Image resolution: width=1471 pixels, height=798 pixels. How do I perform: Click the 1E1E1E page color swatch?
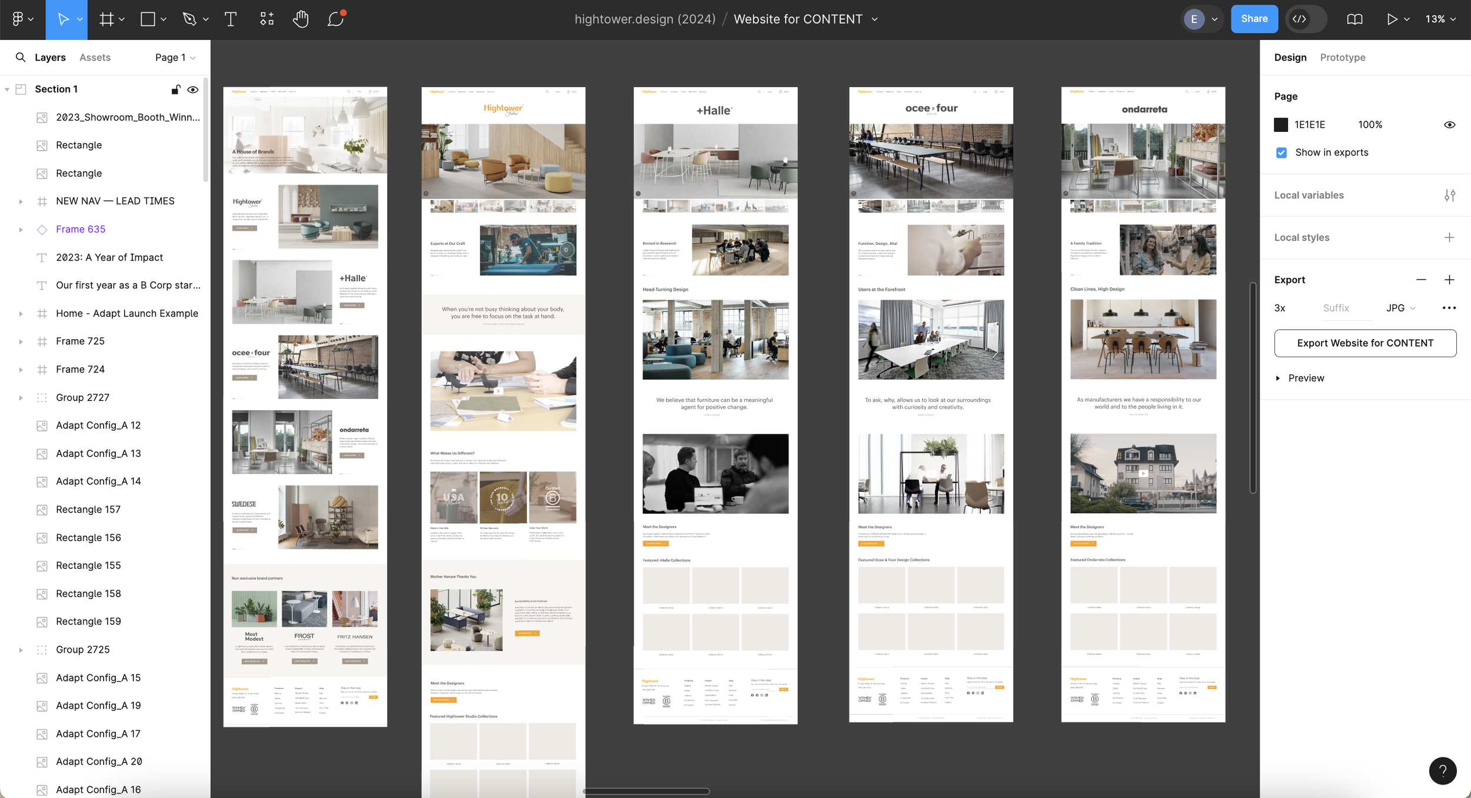(1281, 125)
